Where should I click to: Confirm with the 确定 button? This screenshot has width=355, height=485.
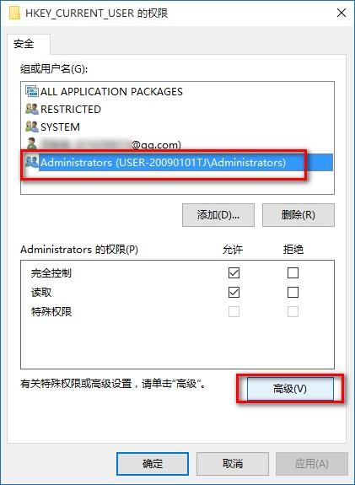pyautogui.click(x=153, y=464)
